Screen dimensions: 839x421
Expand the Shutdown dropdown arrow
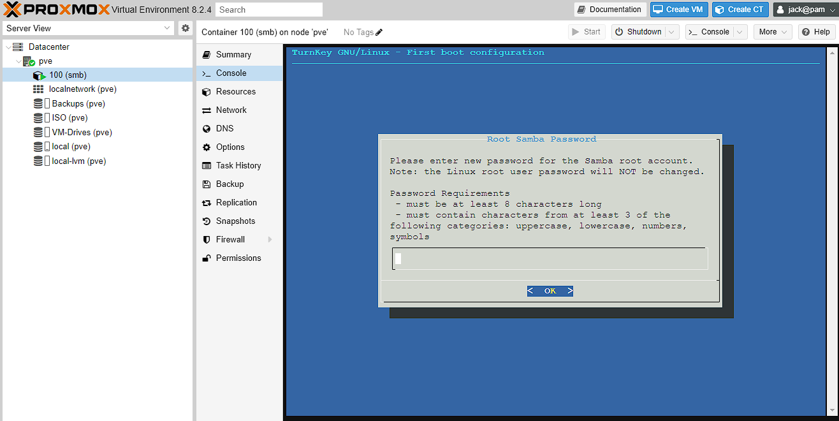pyautogui.click(x=673, y=32)
